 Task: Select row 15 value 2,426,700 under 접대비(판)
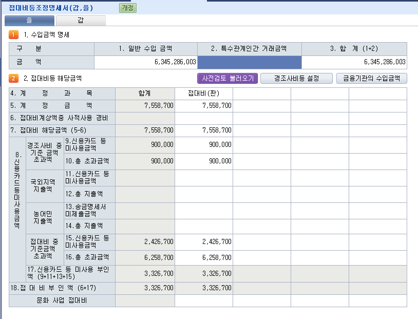tap(204, 241)
